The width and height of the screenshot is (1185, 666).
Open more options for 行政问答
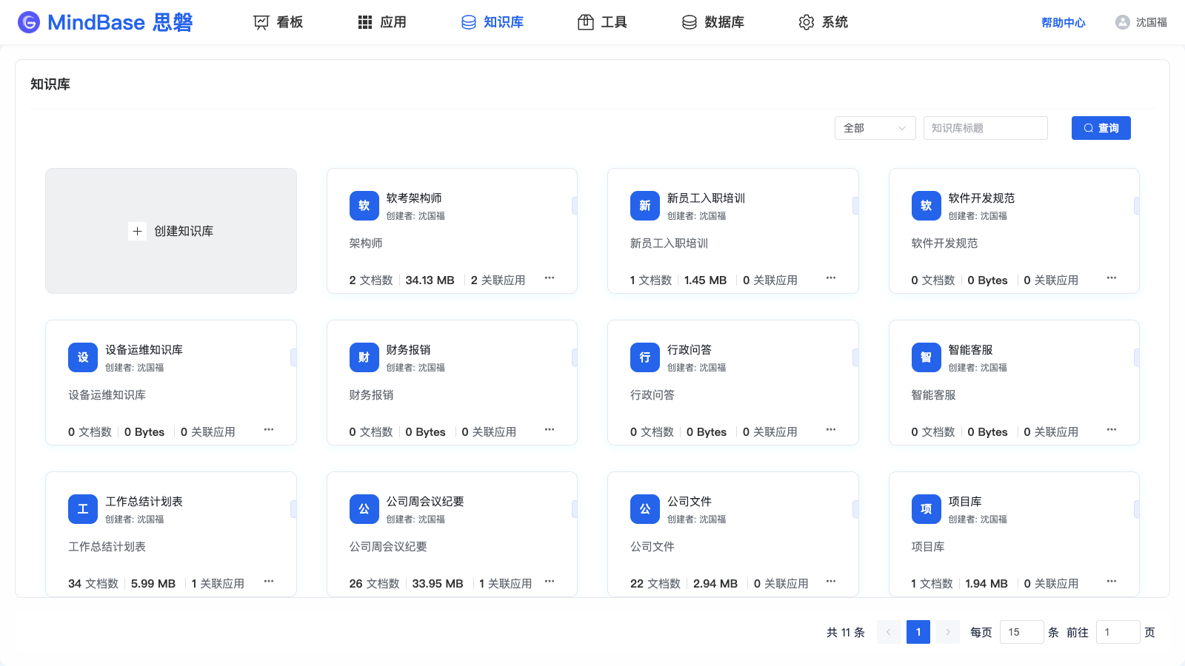pos(831,430)
